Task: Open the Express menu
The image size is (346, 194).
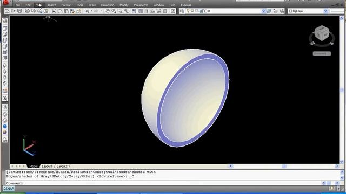Action: click(186, 5)
